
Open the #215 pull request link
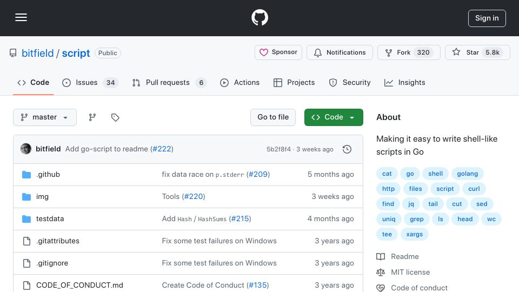coord(240,219)
